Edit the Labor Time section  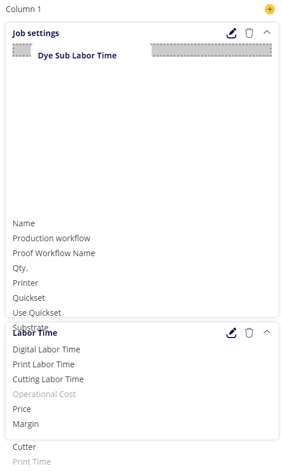pyautogui.click(x=231, y=333)
